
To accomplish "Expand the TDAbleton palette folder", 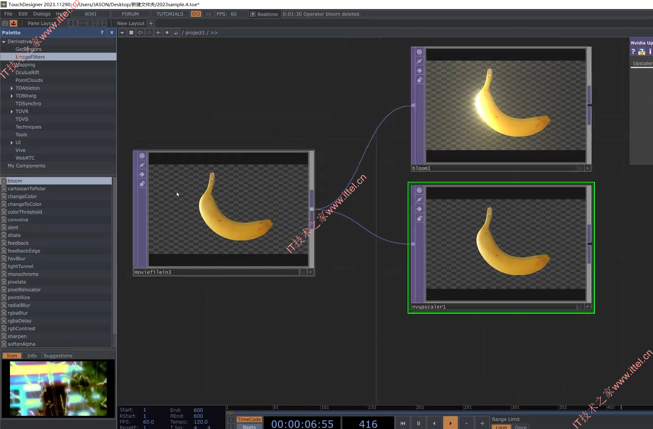I will pos(12,88).
